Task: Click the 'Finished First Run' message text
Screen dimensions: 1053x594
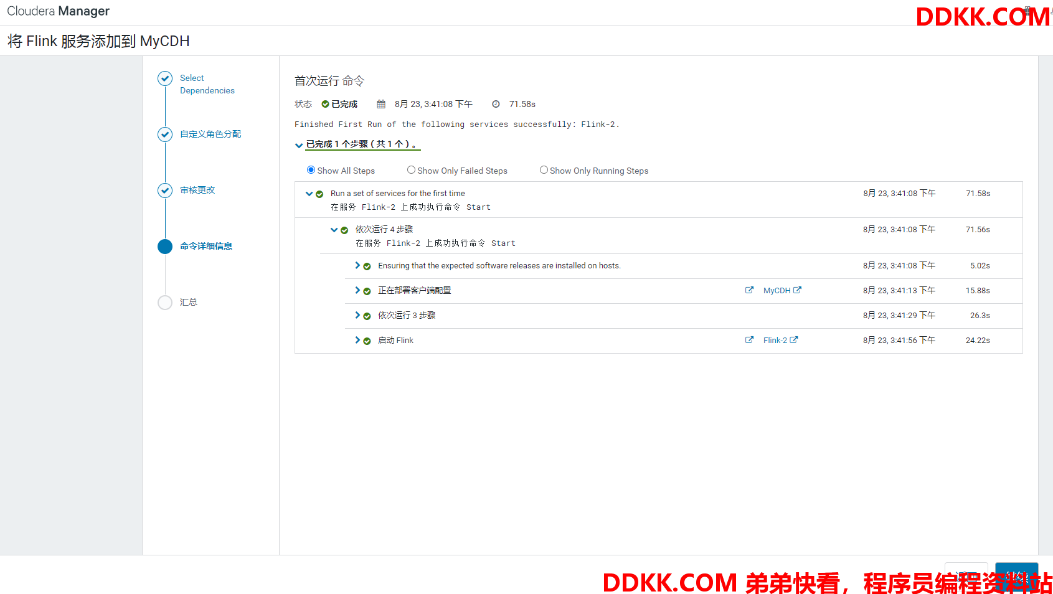Action: point(457,125)
